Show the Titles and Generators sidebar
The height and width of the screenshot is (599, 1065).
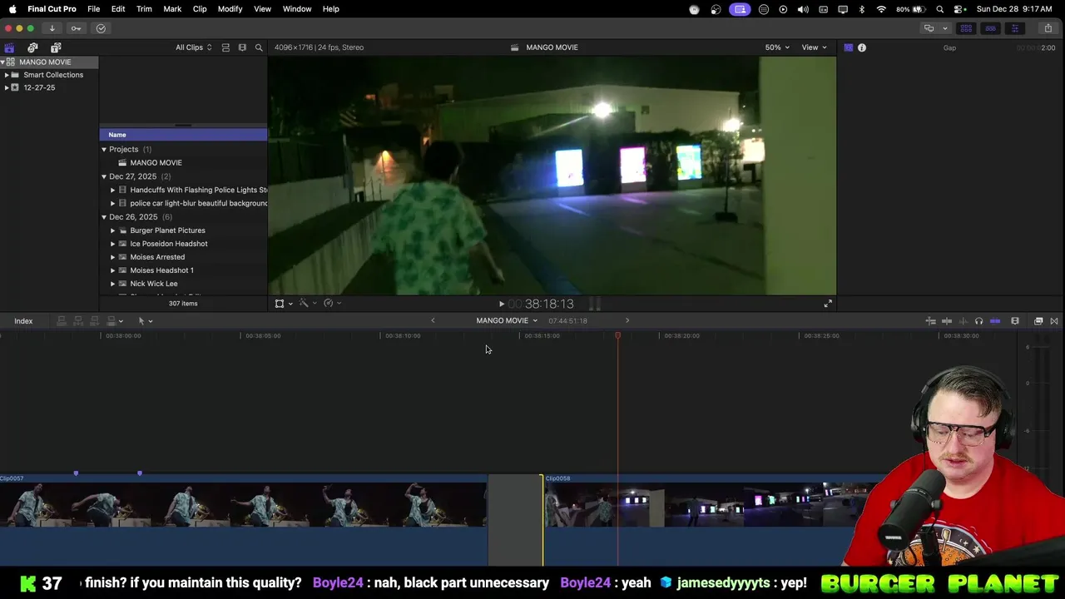pos(56,47)
